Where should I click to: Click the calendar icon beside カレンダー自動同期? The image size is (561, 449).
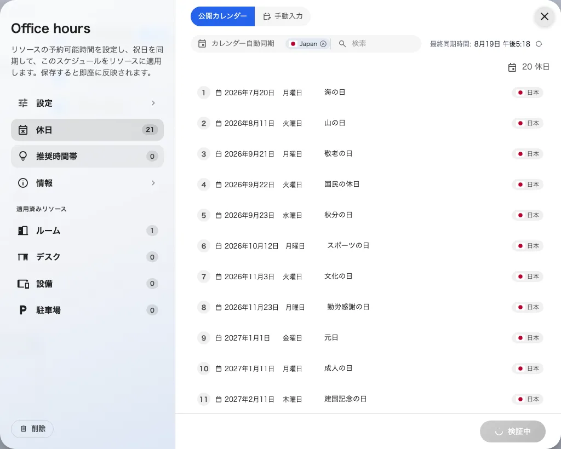[202, 44]
